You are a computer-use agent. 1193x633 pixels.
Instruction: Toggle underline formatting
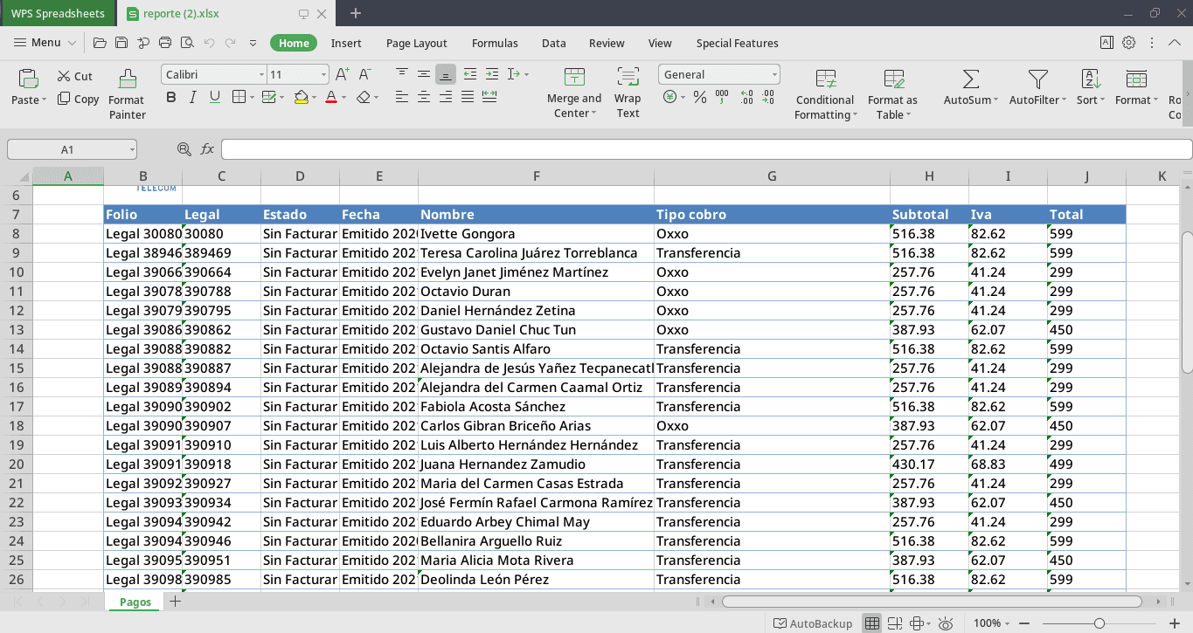coord(214,97)
